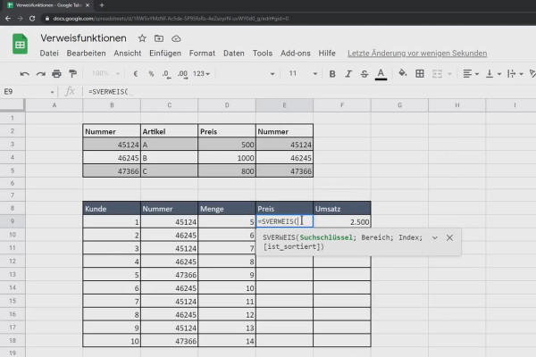Open vertical align dropdown
Screen dimensions: 536x357
pyautogui.click(x=494, y=73)
